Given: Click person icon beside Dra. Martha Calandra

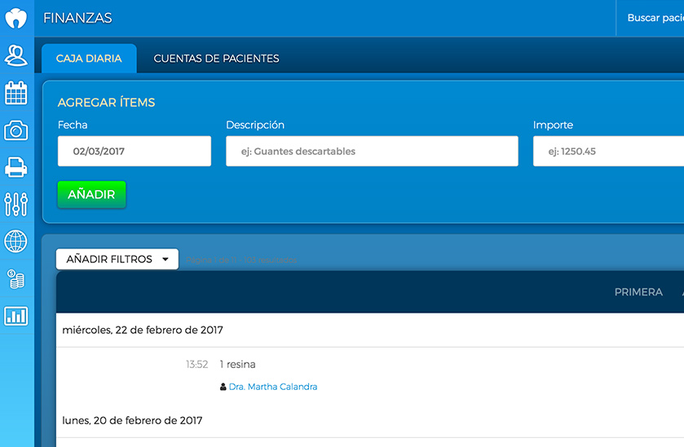Looking at the screenshot, I should point(223,388).
